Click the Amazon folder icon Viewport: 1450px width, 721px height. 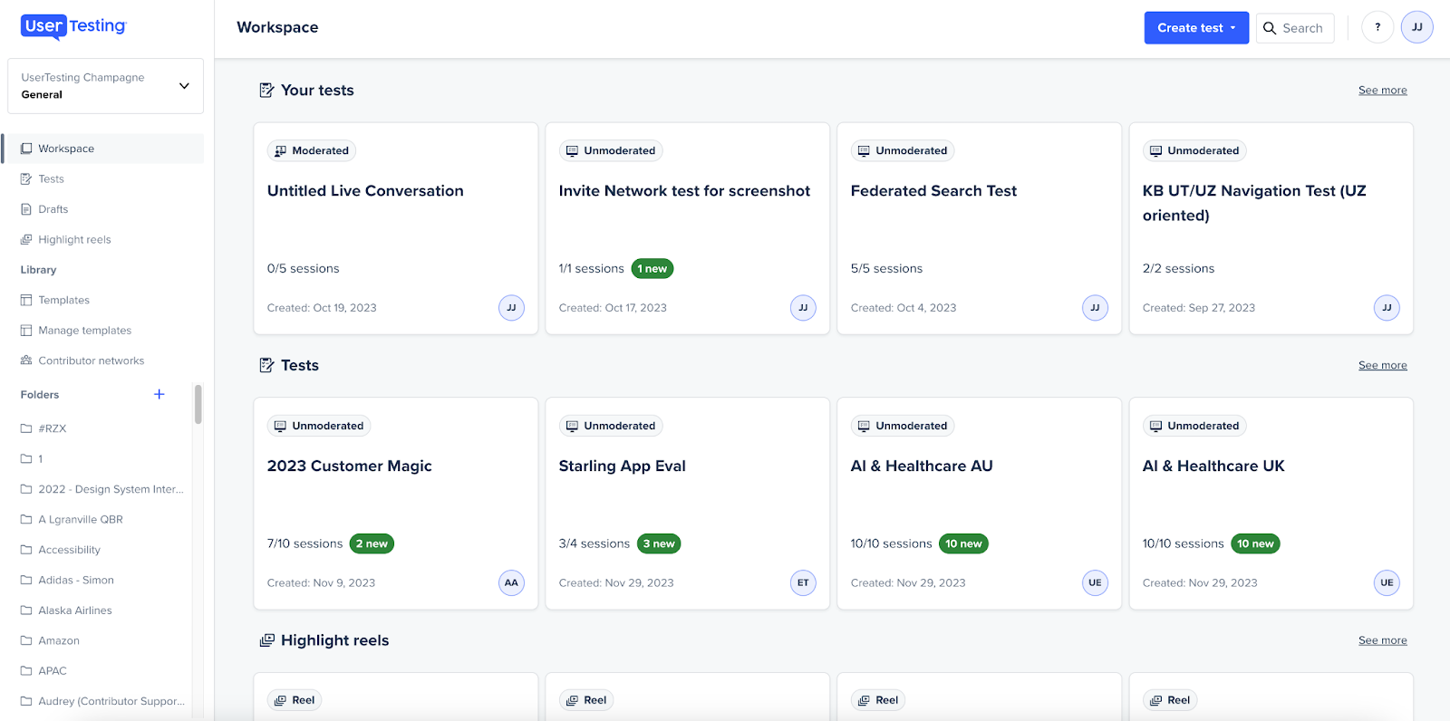[x=26, y=640]
